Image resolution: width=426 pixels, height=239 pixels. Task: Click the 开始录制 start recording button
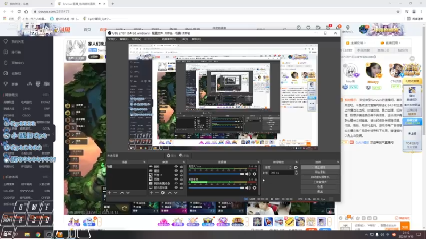click(320, 172)
